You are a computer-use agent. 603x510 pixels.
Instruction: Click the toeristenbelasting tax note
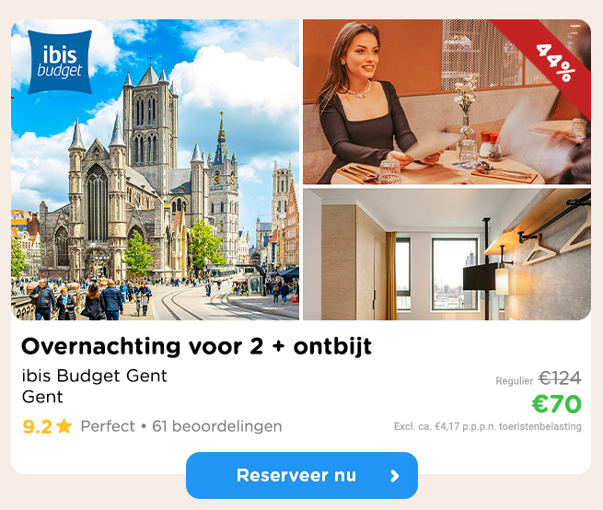488,426
